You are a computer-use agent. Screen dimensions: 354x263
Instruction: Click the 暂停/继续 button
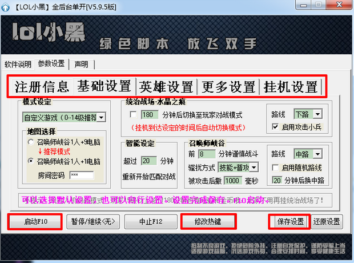[93, 222]
